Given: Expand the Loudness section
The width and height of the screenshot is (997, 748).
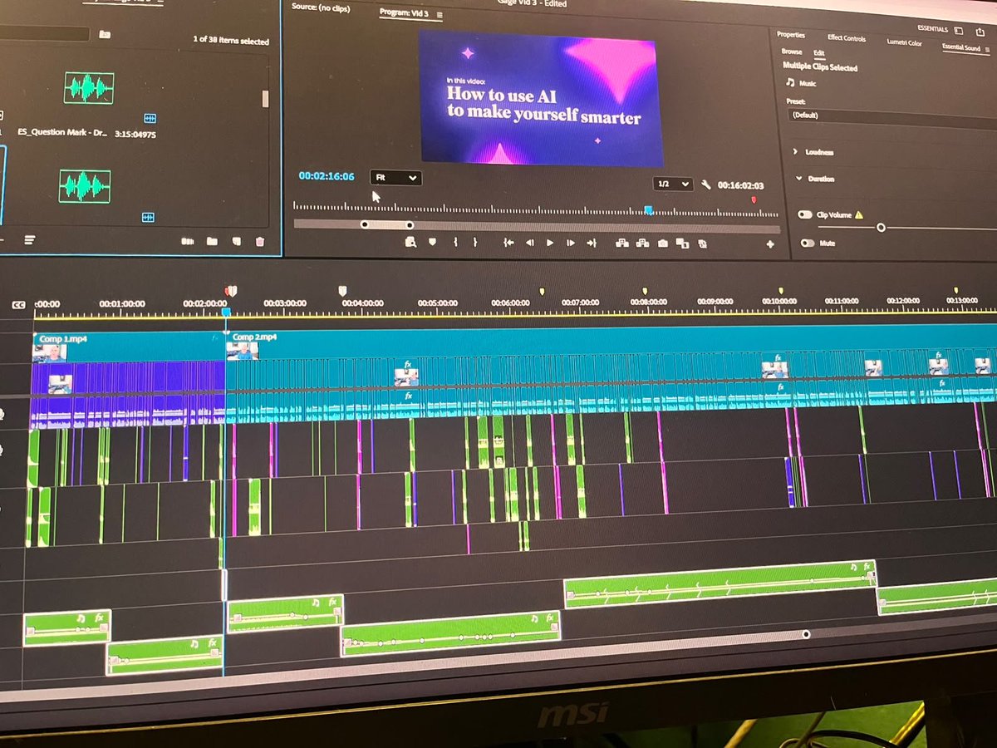Looking at the screenshot, I should [x=795, y=151].
